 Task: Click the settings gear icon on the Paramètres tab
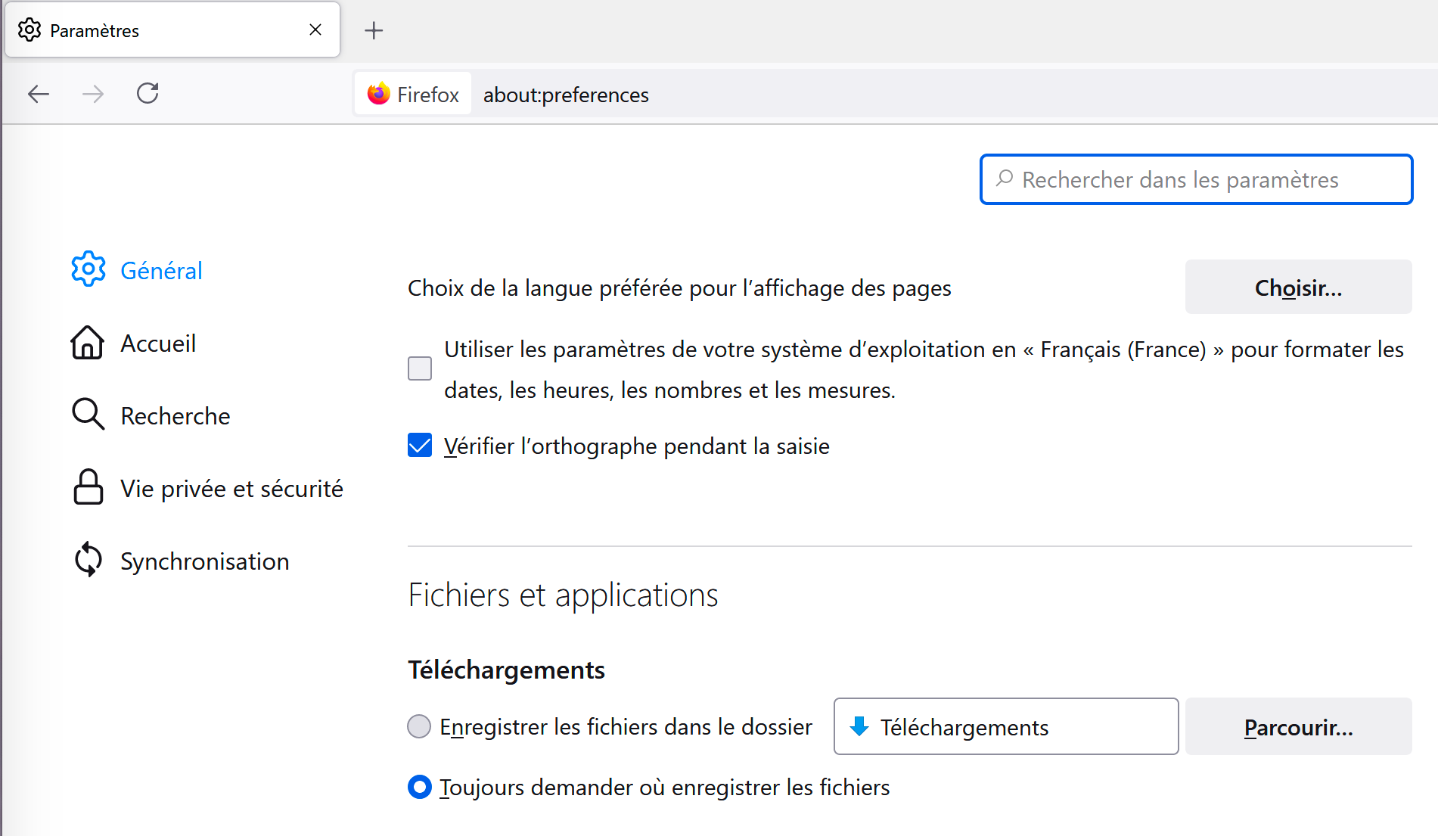click(30, 30)
